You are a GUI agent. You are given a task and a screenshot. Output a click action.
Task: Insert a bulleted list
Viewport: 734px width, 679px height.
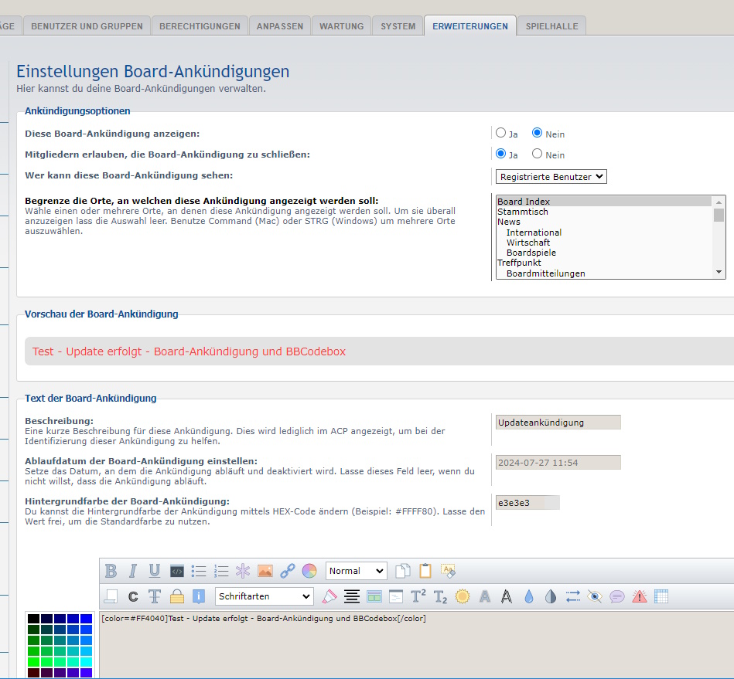point(199,571)
